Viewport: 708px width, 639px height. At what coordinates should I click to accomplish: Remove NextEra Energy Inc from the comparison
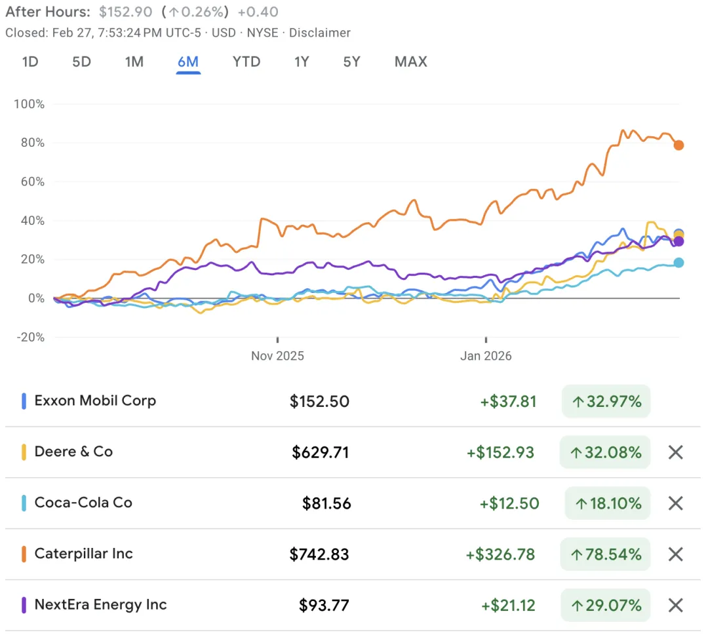coord(675,605)
